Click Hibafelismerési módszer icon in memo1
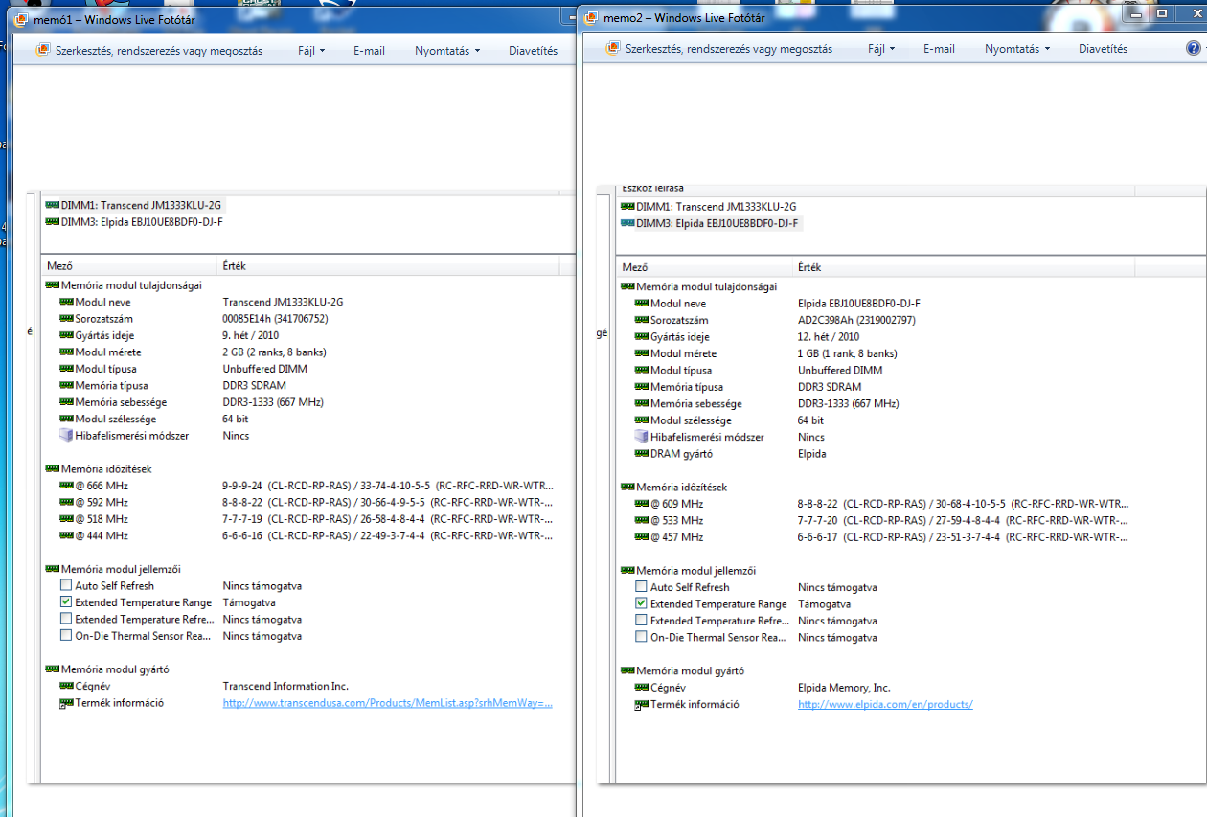 coord(66,435)
